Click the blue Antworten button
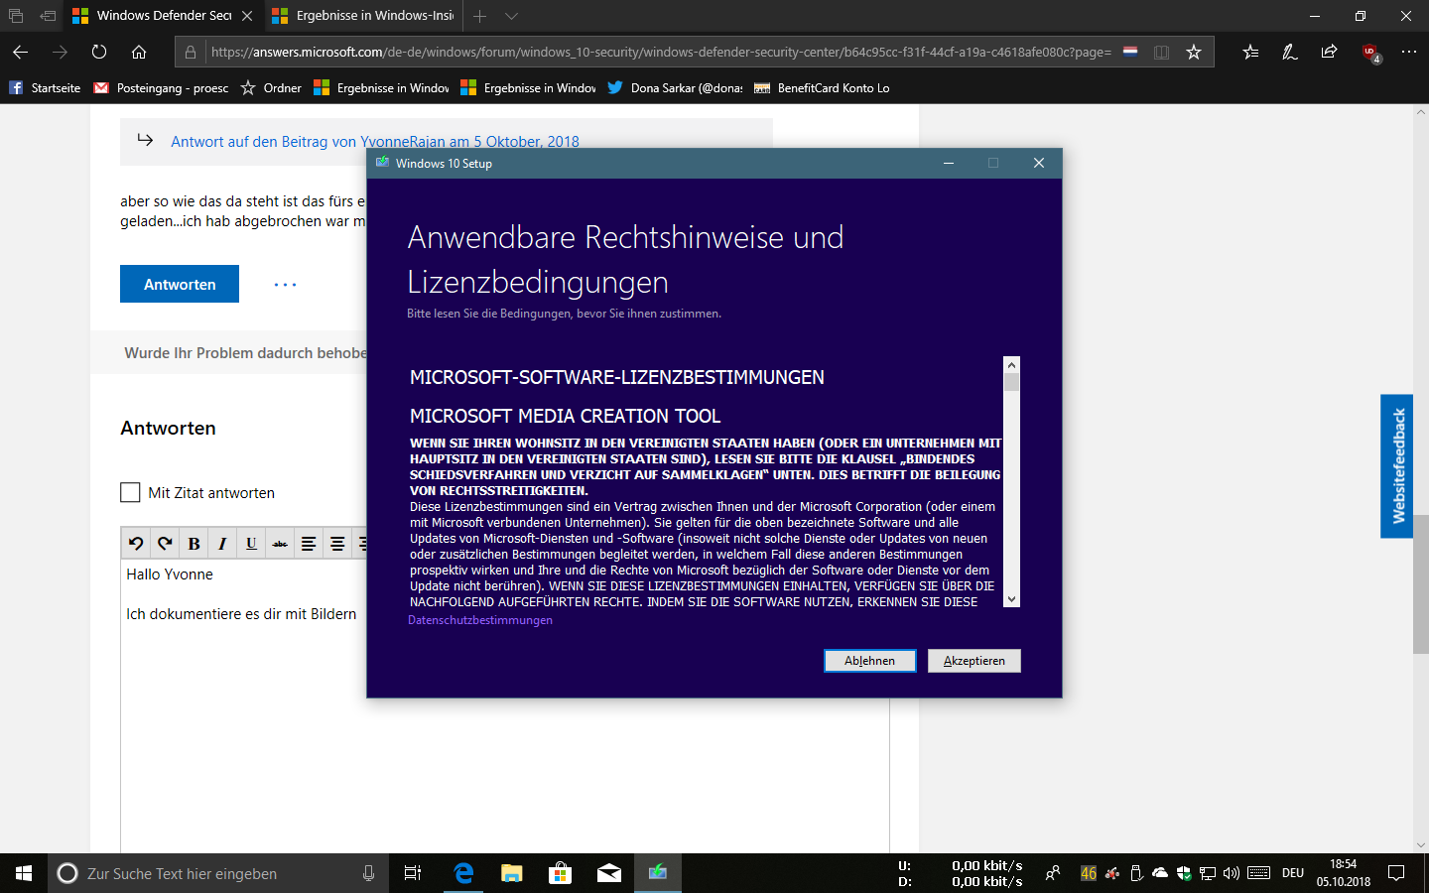This screenshot has width=1429, height=893. click(180, 284)
